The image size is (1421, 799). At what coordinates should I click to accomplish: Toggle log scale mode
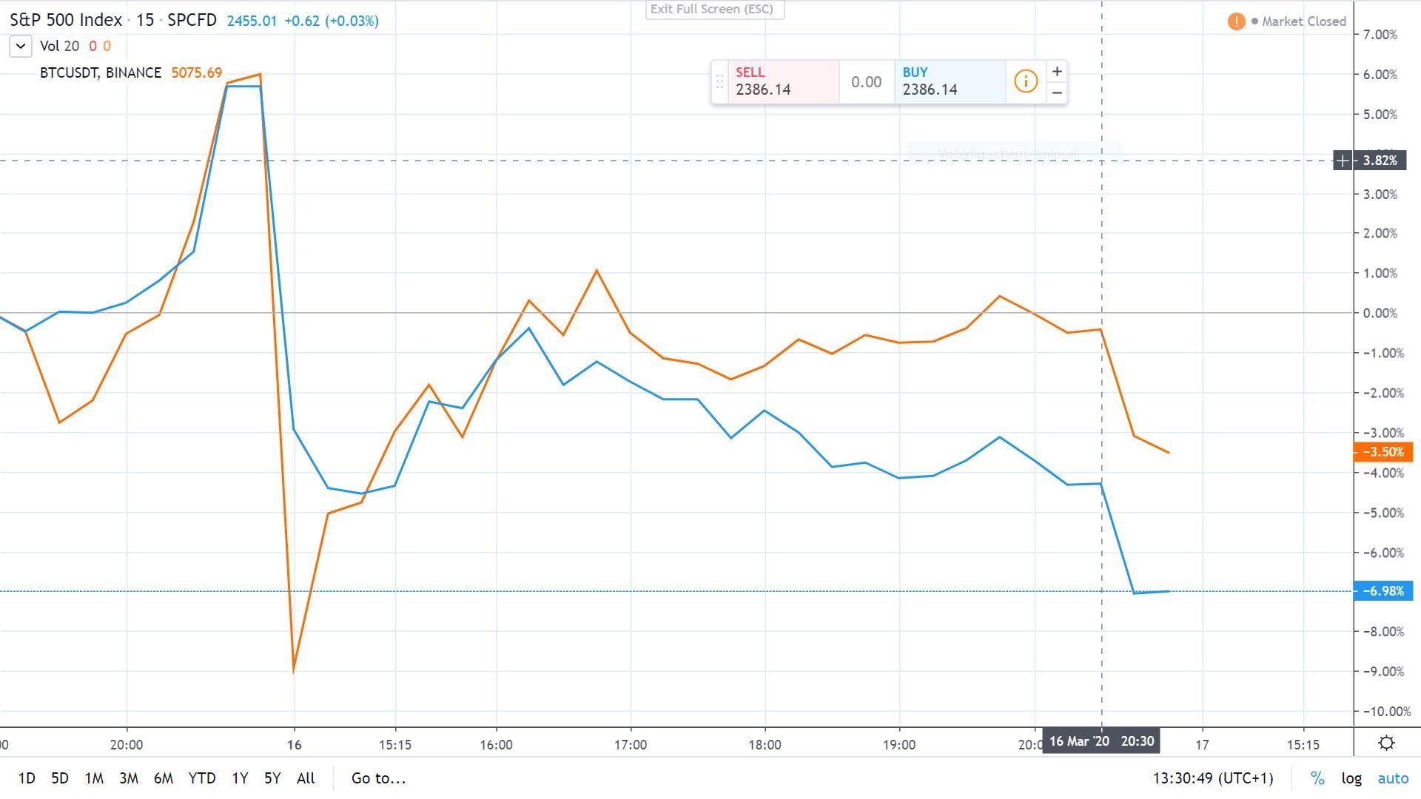pyautogui.click(x=1351, y=778)
